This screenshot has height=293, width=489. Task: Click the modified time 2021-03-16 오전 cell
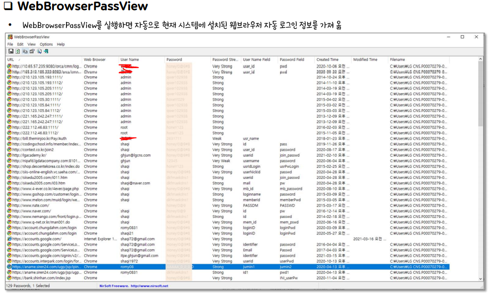click(370, 239)
